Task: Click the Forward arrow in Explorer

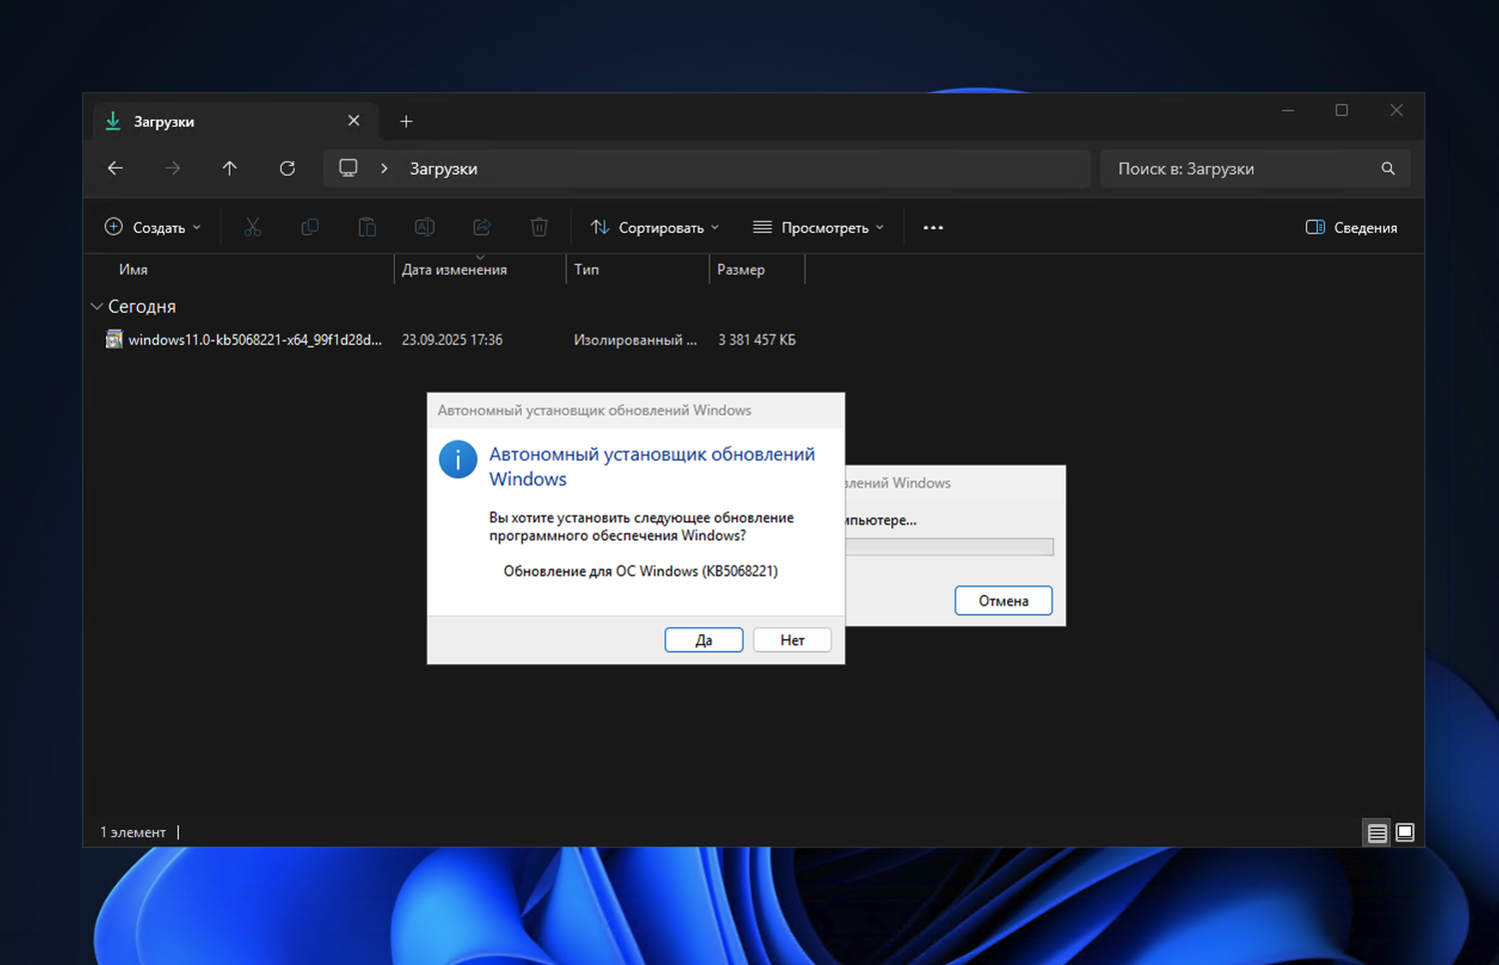Action: [173, 169]
